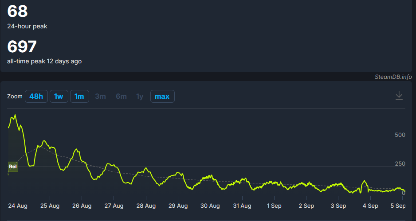This screenshot has width=416, height=221.
Task: Click the 1 Sep axis label
Action: (x=274, y=205)
